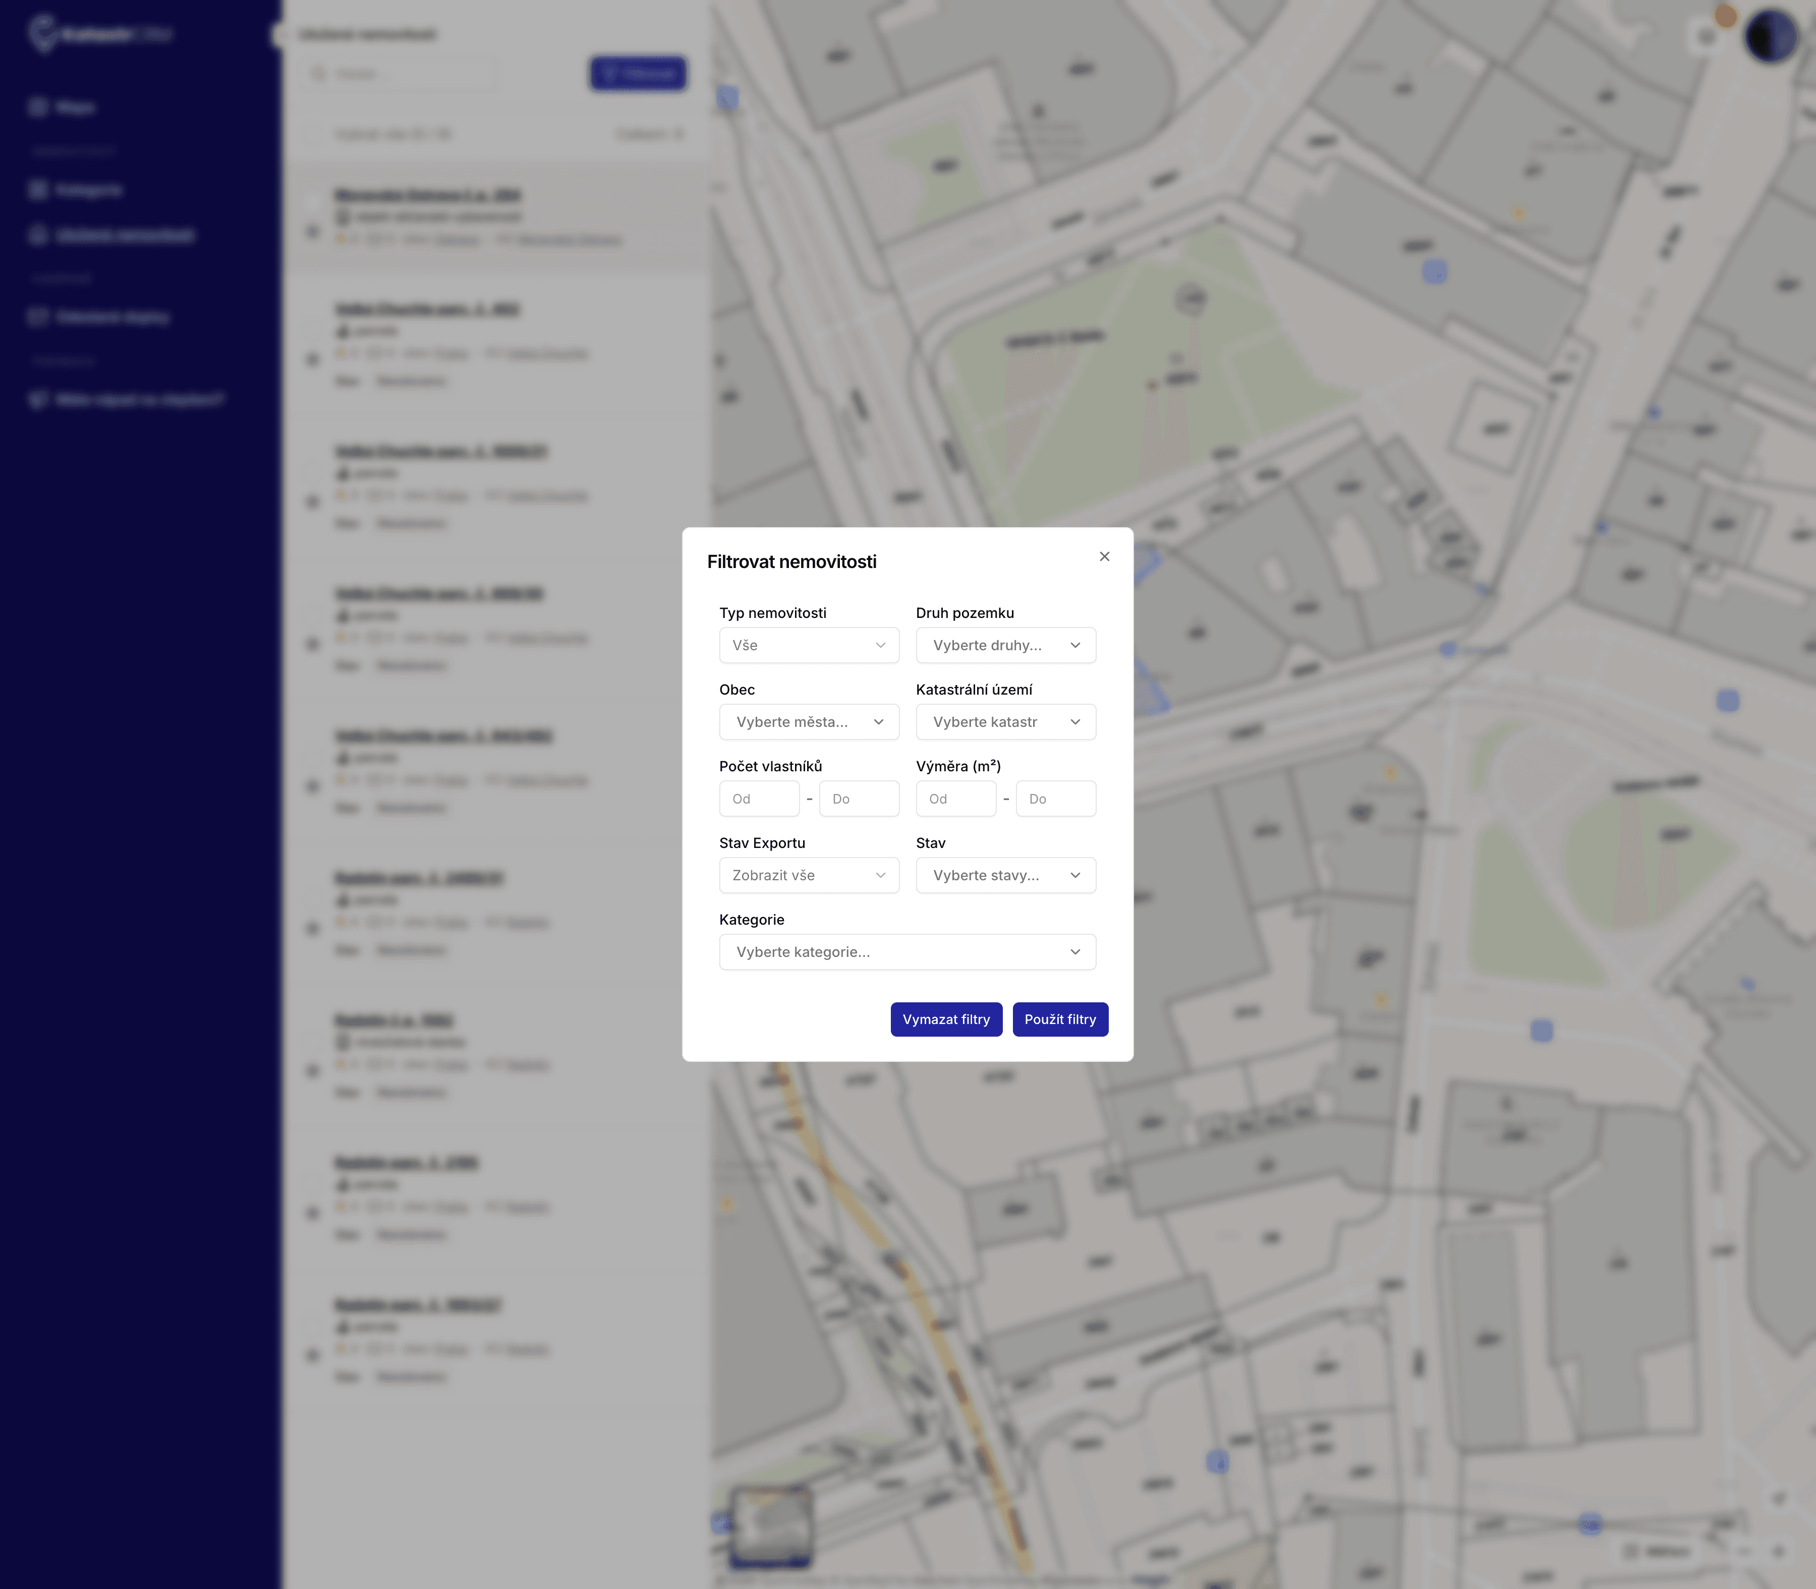This screenshot has width=1816, height=1589.
Task: Focus the Výměra Od input
Action: pyautogui.click(x=956, y=798)
